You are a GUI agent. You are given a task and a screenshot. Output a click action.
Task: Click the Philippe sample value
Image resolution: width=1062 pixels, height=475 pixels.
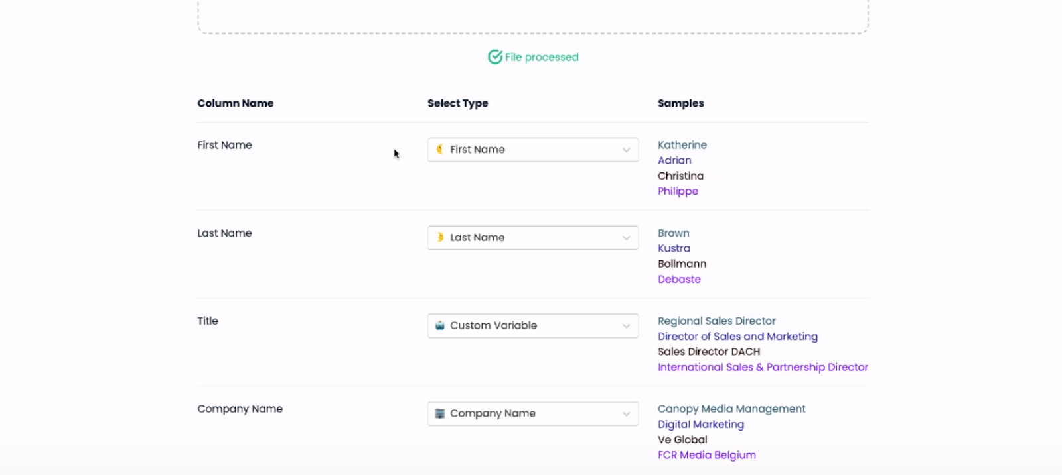[x=678, y=191]
